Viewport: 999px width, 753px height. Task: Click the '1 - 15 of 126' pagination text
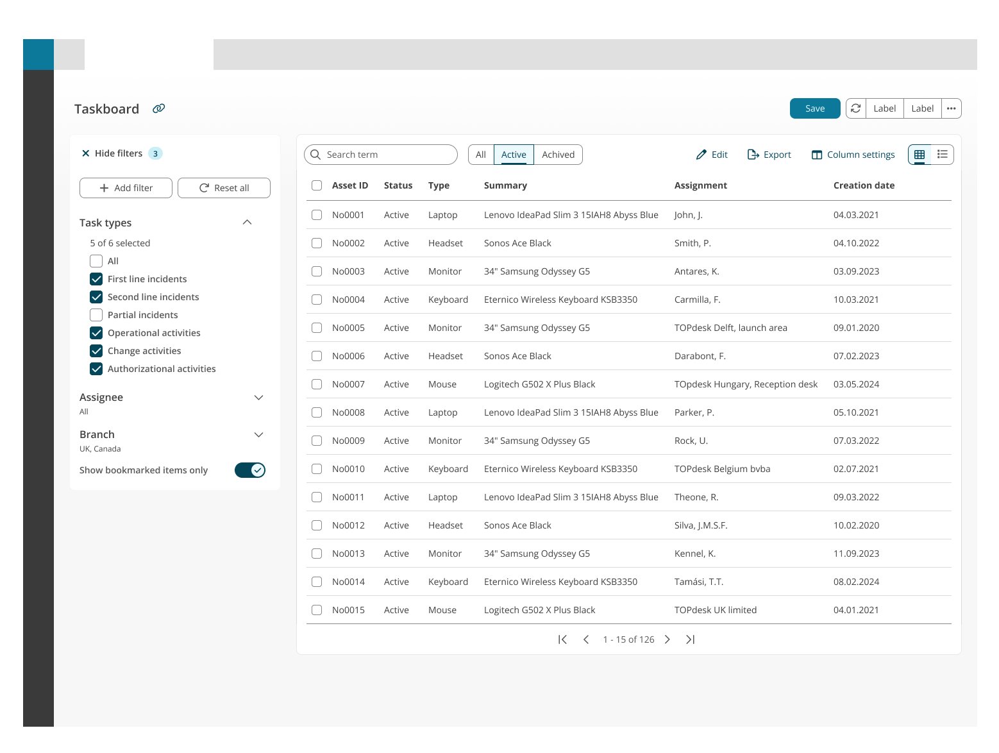pyautogui.click(x=628, y=639)
